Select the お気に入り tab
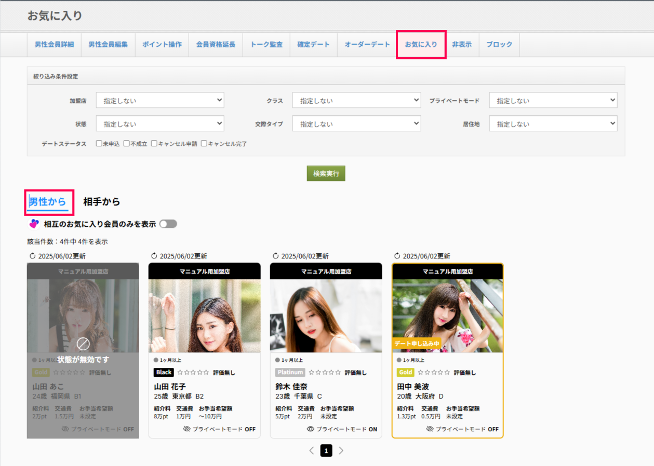Screen dimensions: 654x466 (421, 45)
